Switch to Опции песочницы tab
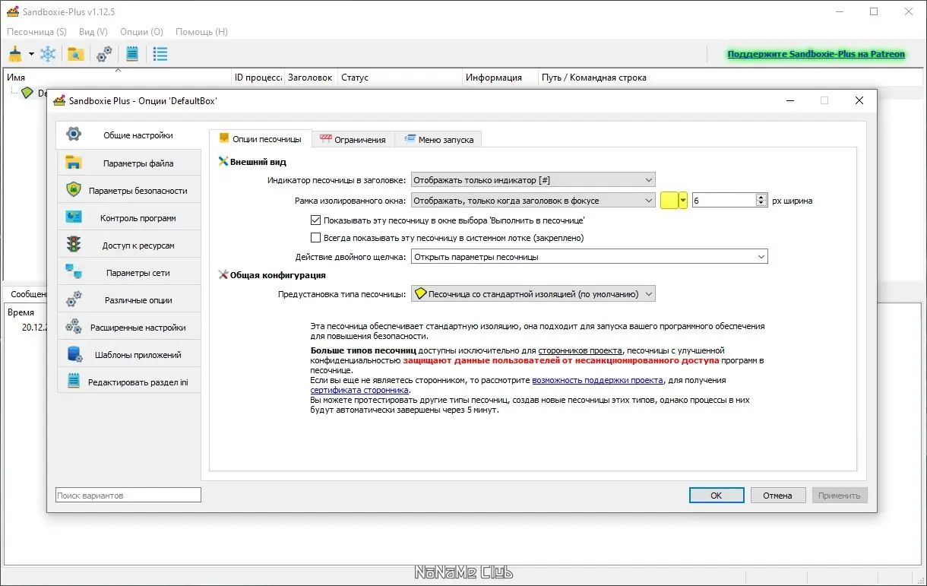The image size is (927, 586). (261, 138)
